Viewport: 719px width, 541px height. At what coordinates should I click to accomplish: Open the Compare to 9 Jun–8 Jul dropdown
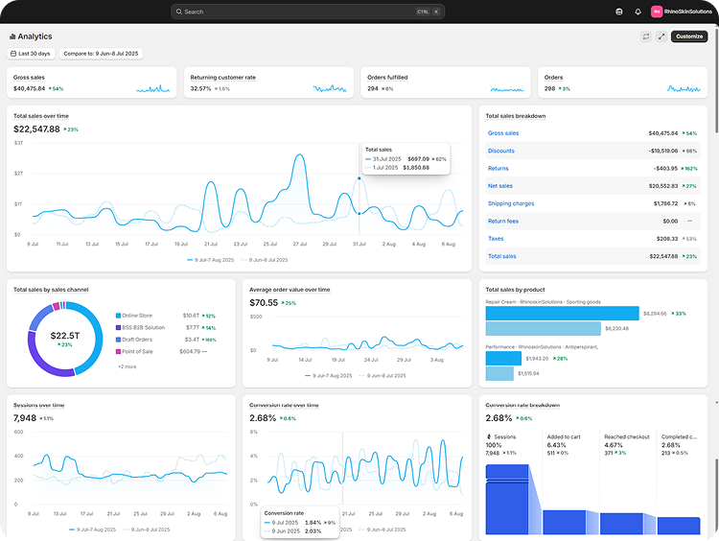click(101, 54)
